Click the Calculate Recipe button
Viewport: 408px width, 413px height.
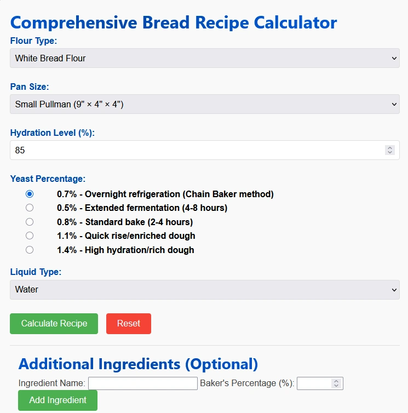54,324
